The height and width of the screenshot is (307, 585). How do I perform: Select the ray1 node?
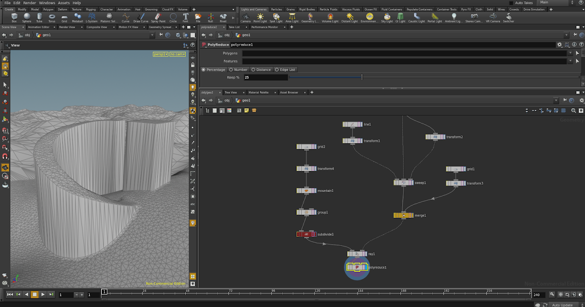pos(357,254)
